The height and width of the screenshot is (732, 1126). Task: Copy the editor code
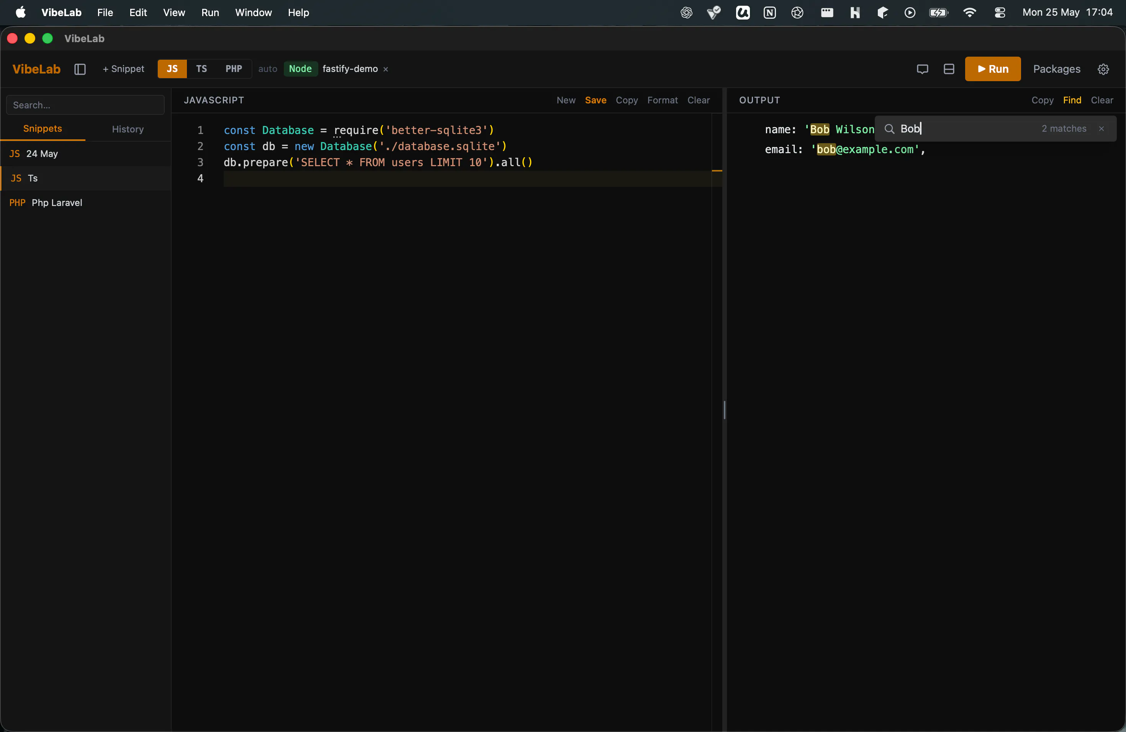click(x=627, y=100)
